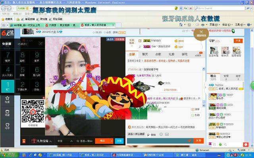Expand the 礼物宝箱 gift box
The width and height of the screenshot is (254, 158).
coord(41,141)
